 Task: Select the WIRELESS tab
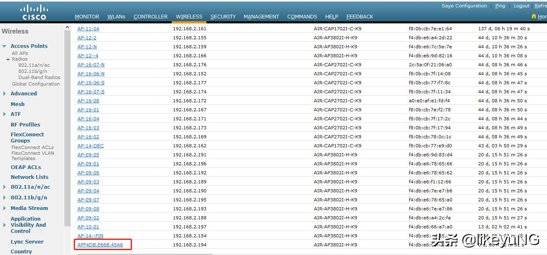click(x=189, y=17)
